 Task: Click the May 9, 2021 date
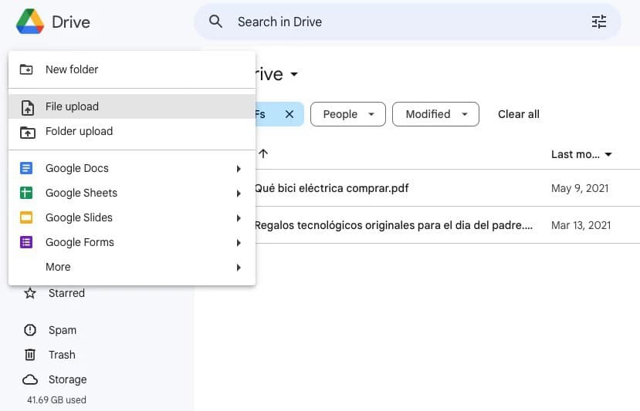pos(580,188)
